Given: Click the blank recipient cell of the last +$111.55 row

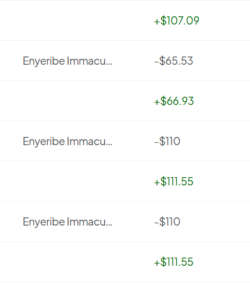Looking at the screenshot, I should 67,262.
